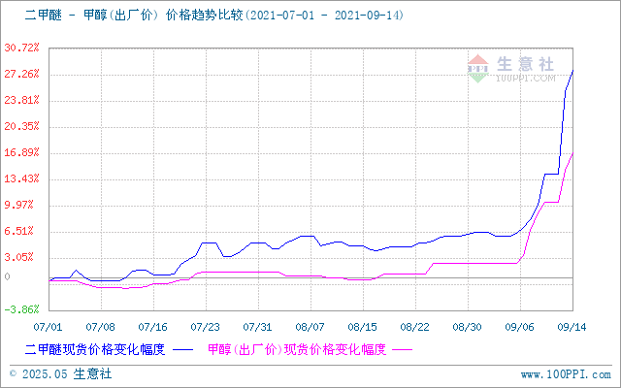Screen dimensions: 621x388
Task: Click the 08/30 date label
Action: pyautogui.click(x=468, y=327)
